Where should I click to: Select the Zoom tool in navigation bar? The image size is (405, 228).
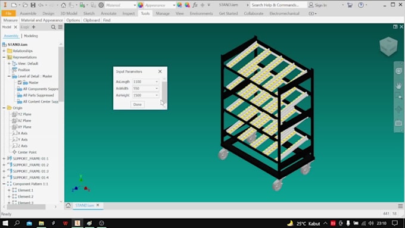pyautogui.click(x=398, y=96)
